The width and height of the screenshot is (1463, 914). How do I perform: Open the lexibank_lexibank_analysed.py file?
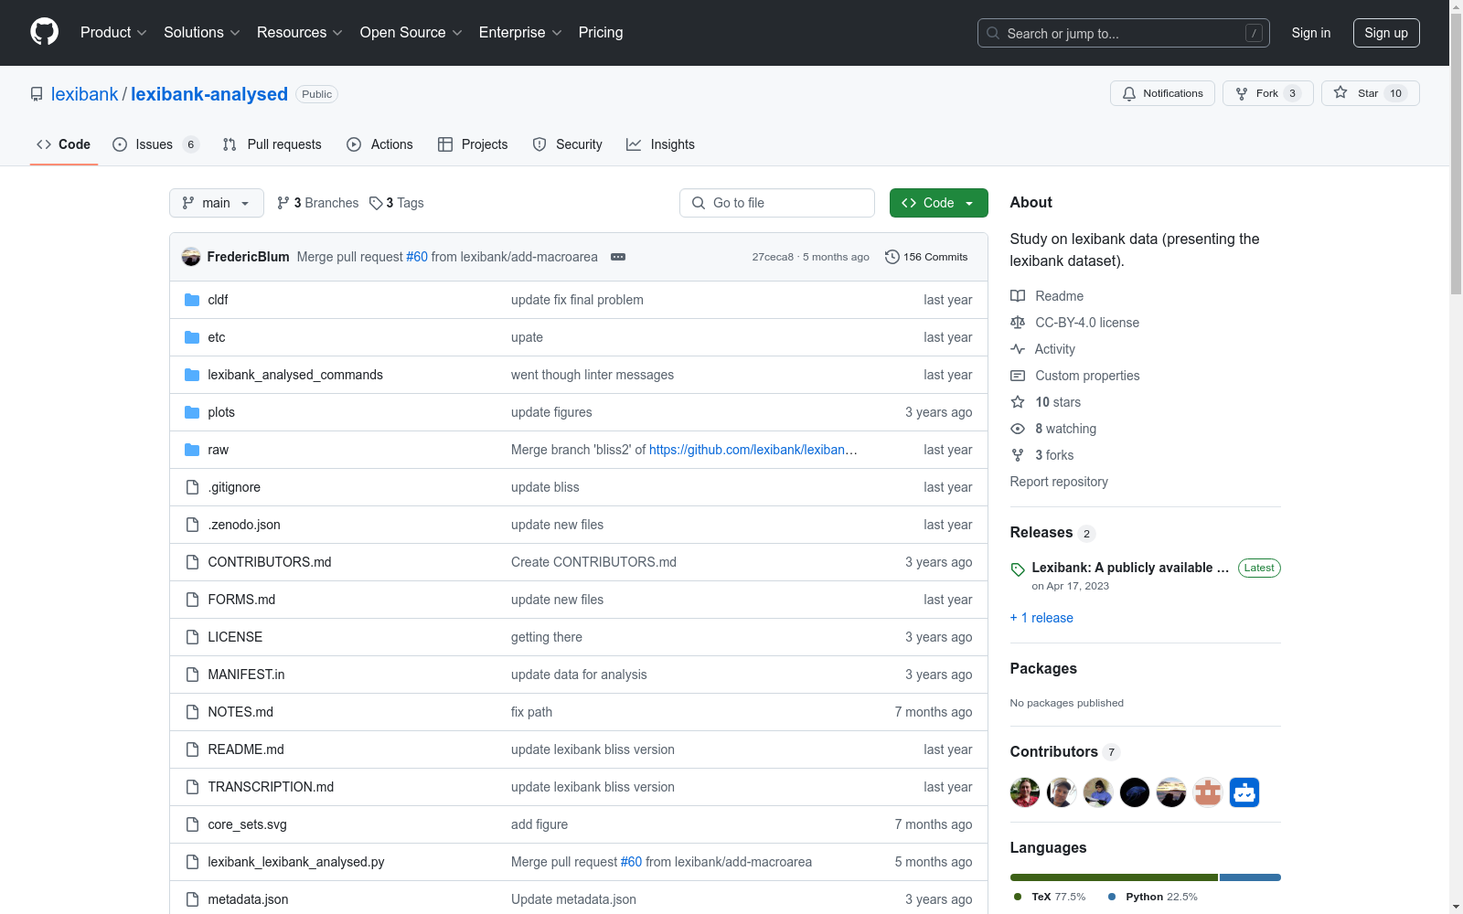point(296,862)
